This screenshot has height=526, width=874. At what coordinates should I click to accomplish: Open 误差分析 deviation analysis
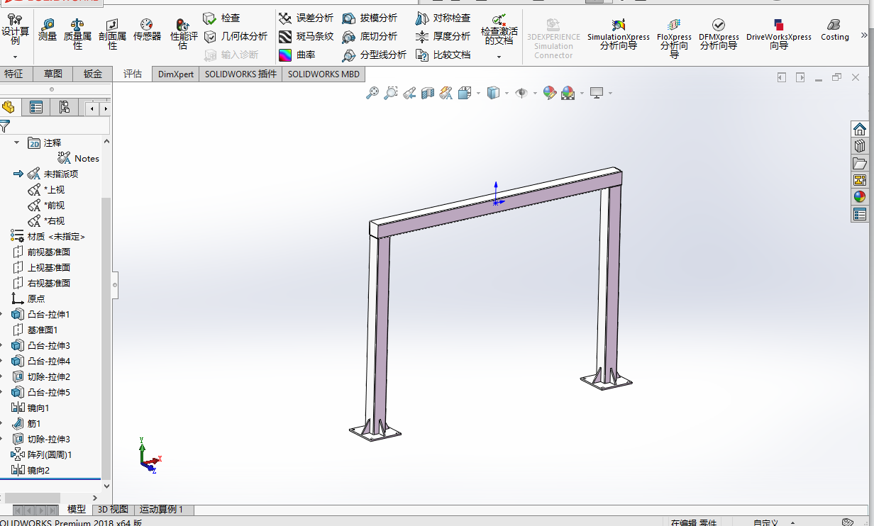[306, 18]
